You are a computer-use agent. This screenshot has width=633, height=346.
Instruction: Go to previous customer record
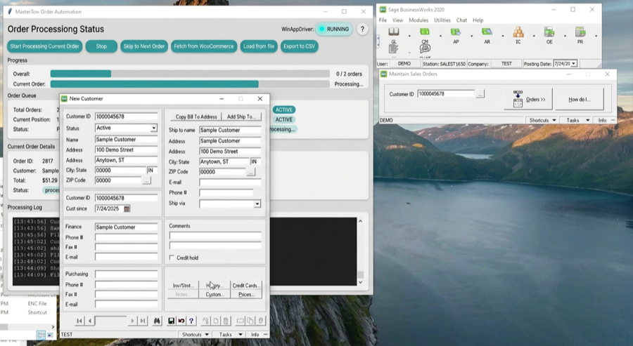tap(89, 321)
